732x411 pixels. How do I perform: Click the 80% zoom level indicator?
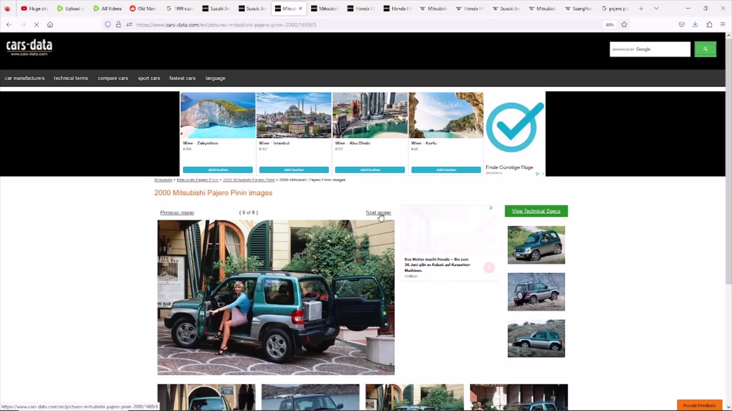(610, 25)
